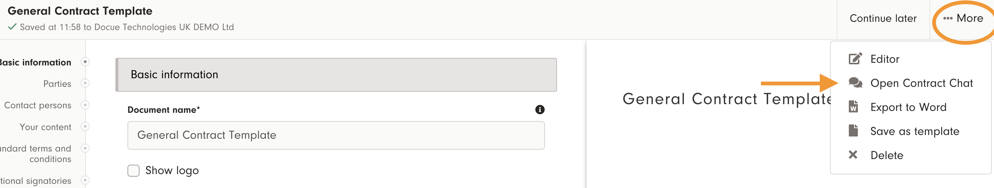Screen dimensions: 994x188
Task: Click the three-dots icon beside More
Action: [948, 18]
